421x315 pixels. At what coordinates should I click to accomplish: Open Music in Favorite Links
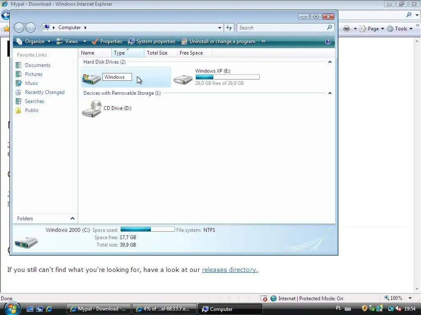pos(31,83)
